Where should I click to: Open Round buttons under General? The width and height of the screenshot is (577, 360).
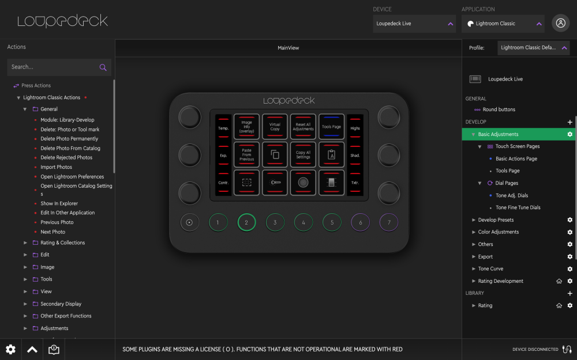point(499,109)
